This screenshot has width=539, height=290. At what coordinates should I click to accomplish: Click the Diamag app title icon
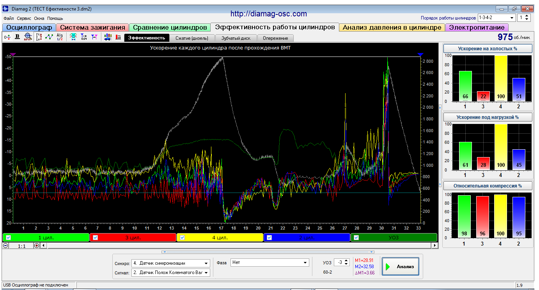(x=5, y=9)
